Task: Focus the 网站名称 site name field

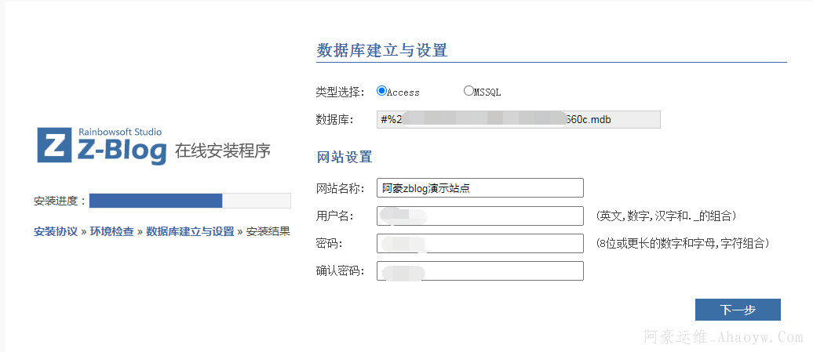Action: click(479, 188)
